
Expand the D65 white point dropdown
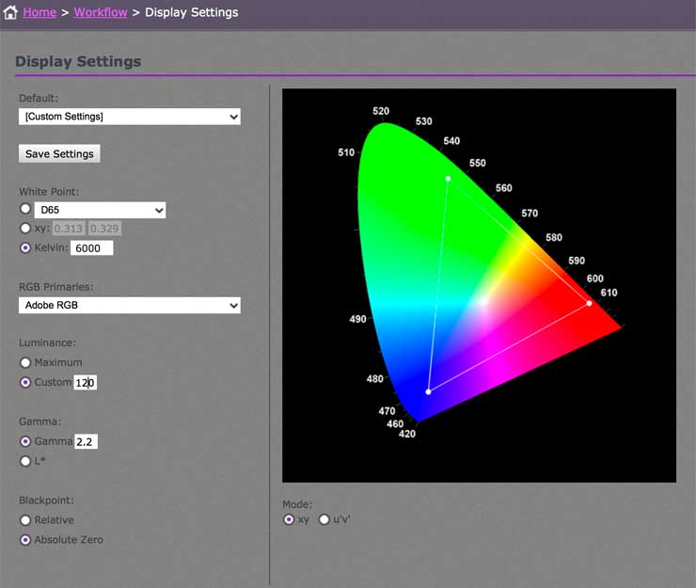[101, 210]
